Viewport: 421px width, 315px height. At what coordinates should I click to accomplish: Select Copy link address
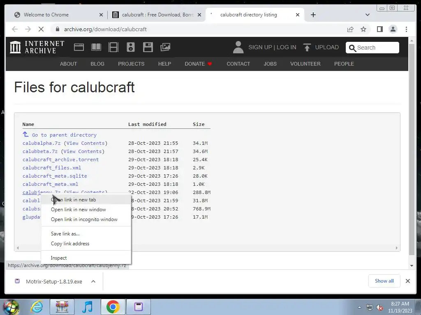point(86,244)
